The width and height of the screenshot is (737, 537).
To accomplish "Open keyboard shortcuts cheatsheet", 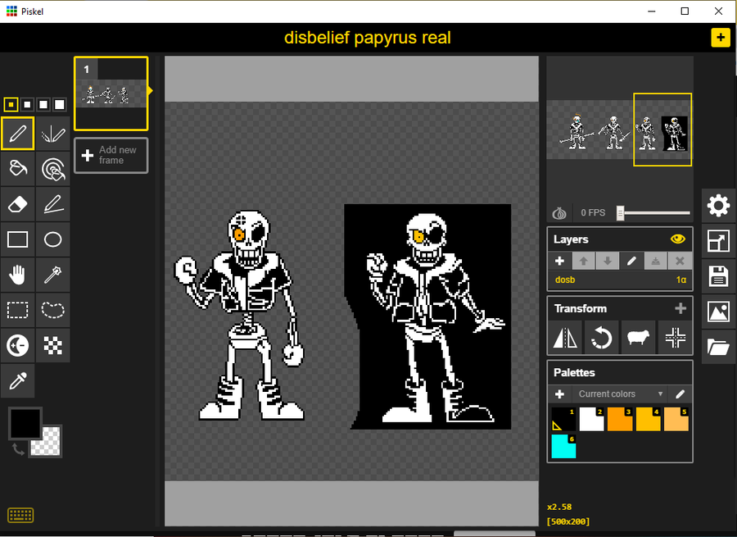I will 20,515.
